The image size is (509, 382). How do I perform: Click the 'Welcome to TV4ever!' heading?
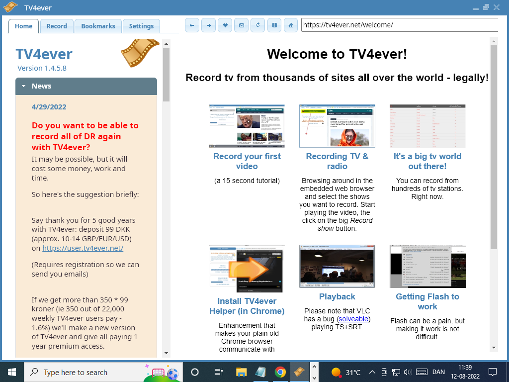[337, 54]
